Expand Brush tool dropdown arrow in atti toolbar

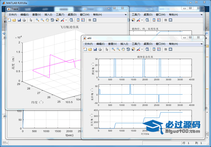[x=143, y=49]
